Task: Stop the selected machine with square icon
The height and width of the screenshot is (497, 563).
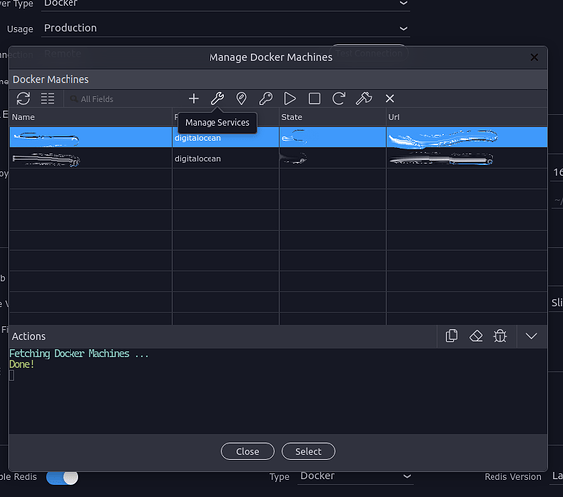Action: pos(314,98)
